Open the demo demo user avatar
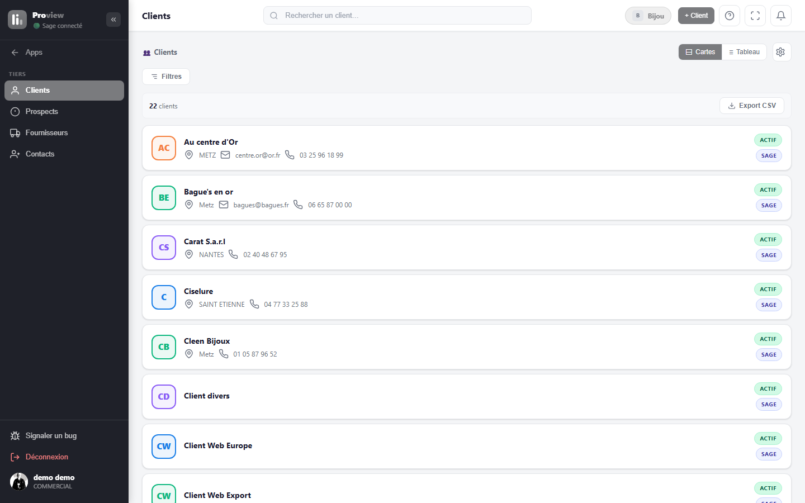Image resolution: width=805 pixels, height=503 pixels. tap(19, 482)
